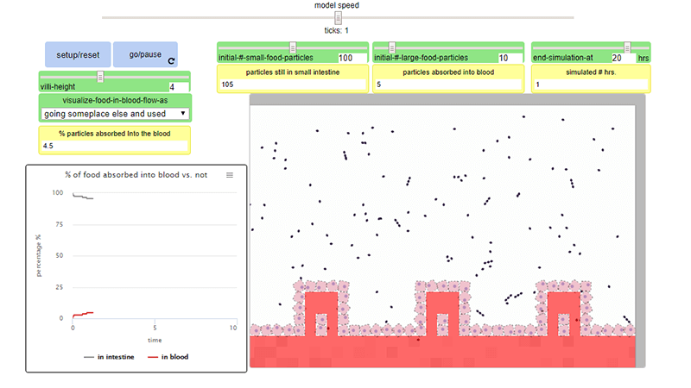
Task: Toggle the 'in blood' legend series
Action: [167, 356]
